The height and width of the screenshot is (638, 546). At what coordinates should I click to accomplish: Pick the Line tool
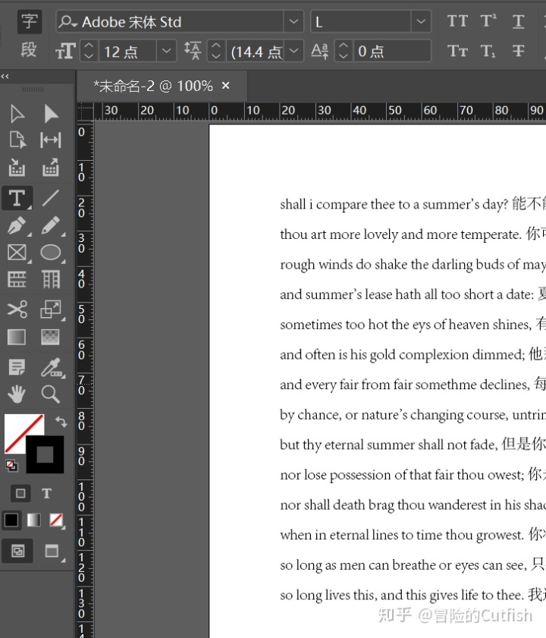[x=51, y=198]
